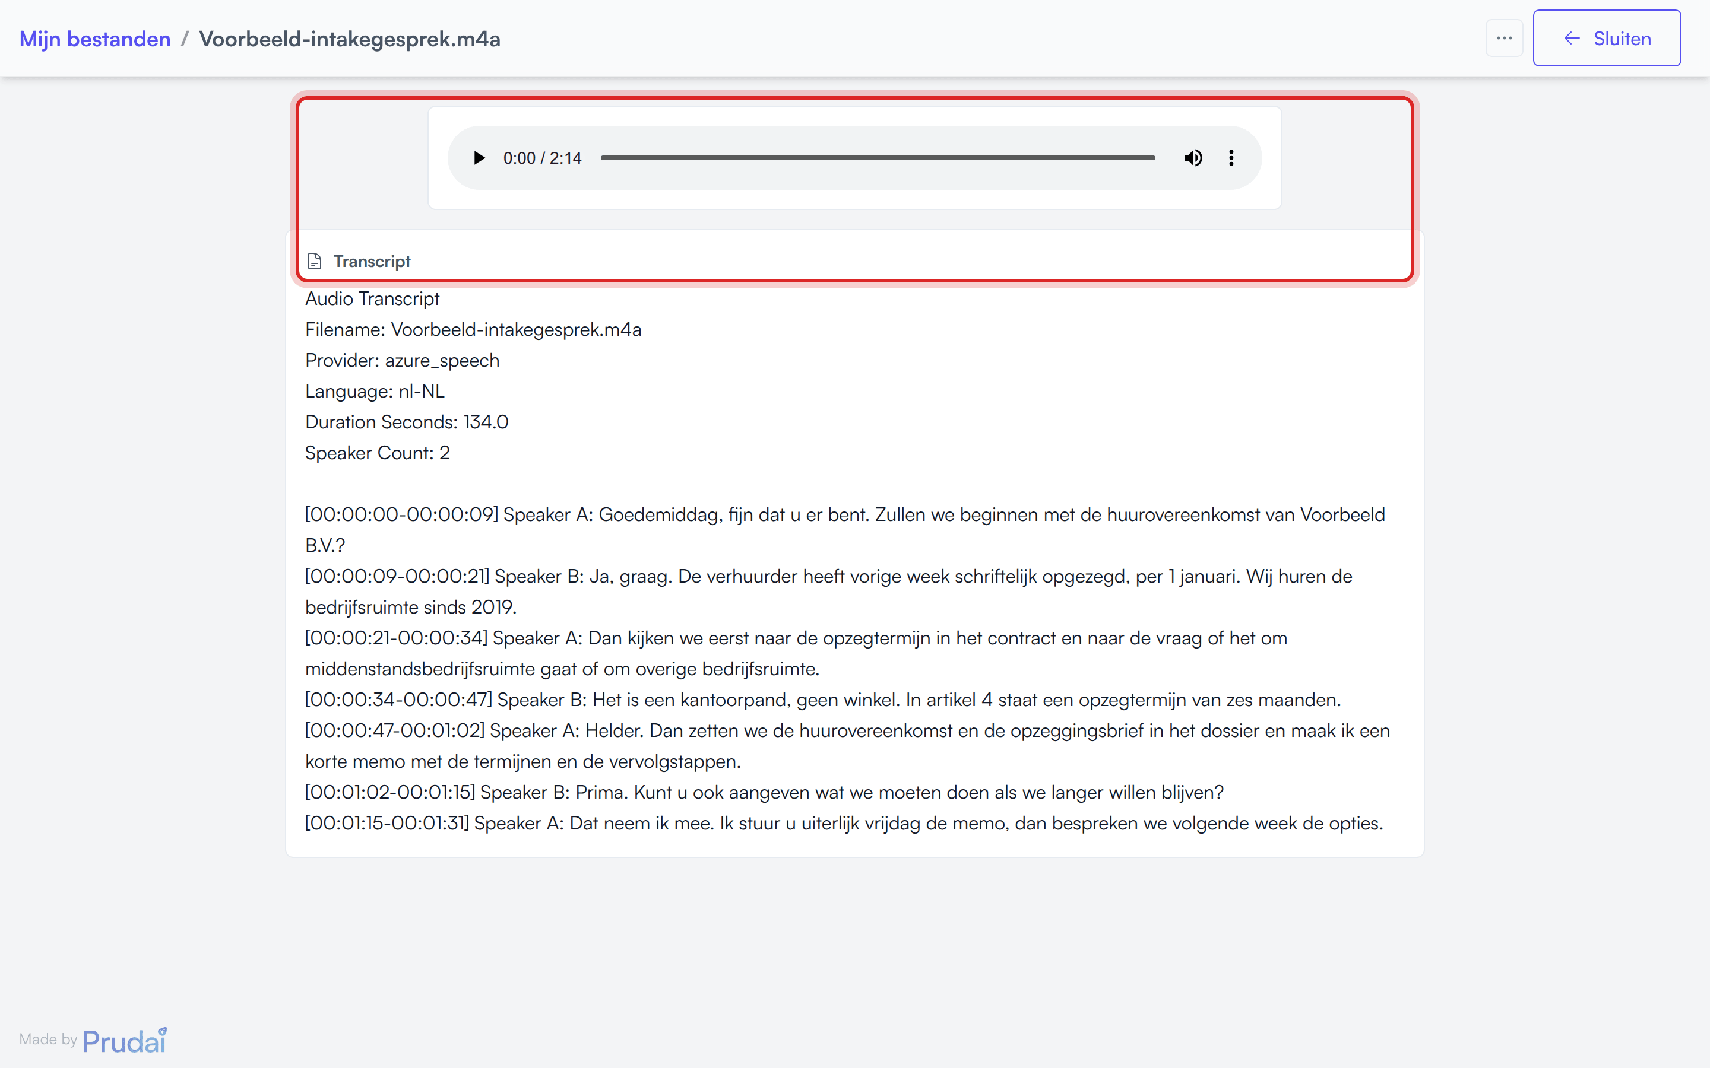Image resolution: width=1710 pixels, height=1068 pixels.
Task: Click the line about 'kantoorpand, geen winkel'
Action: [x=823, y=700]
